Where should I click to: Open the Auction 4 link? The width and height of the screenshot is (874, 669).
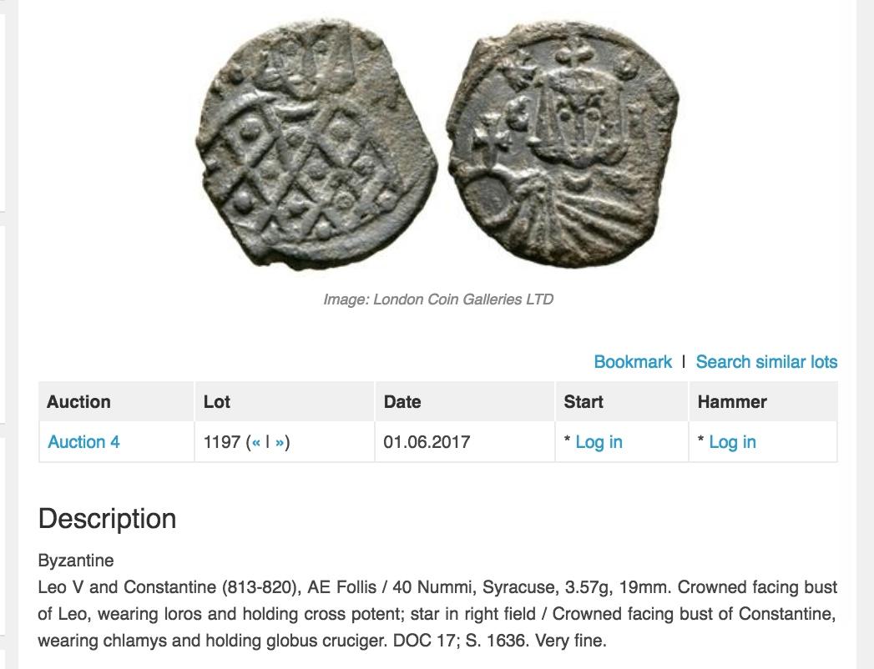click(x=83, y=442)
